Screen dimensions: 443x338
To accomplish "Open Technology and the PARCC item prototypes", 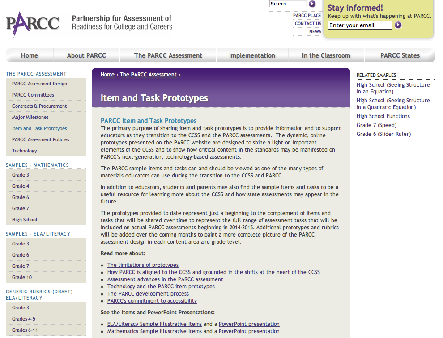I will (x=161, y=286).
